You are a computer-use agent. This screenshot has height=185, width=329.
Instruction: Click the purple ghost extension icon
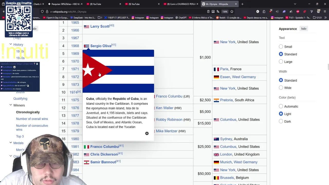(x=284, y=12)
